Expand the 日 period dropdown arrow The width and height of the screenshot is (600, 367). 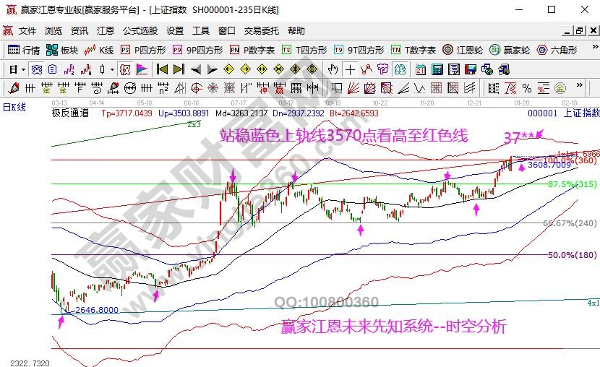click(23, 69)
